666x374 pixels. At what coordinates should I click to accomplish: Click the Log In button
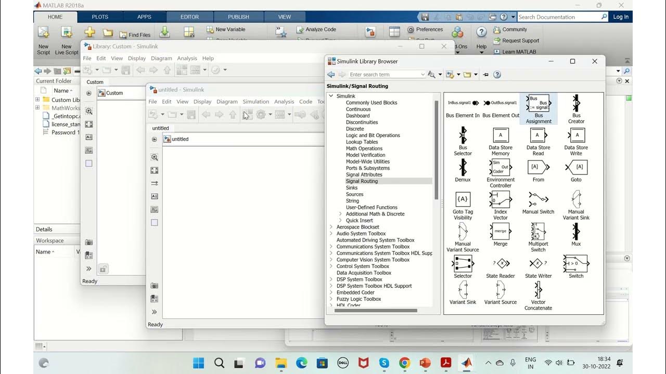tap(621, 17)
